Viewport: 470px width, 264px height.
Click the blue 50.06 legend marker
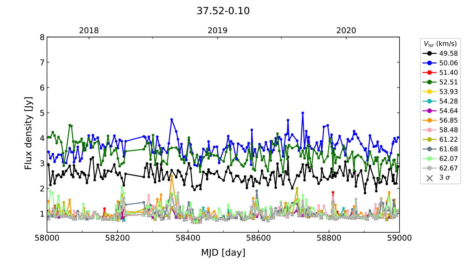click(429, 63)
